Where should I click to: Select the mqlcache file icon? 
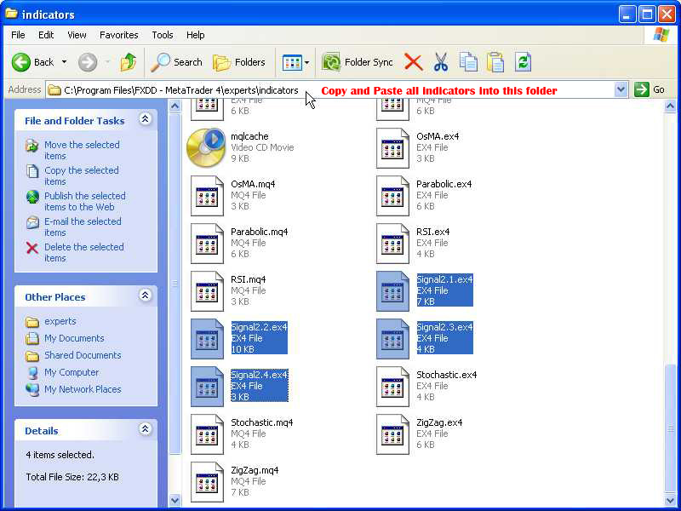coord(206,147)
